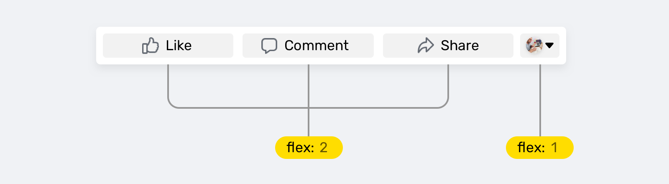This screenshot has width=669, height=184.
Task: Click the "flex:" text in the right badge
Action: coord(531,148)
